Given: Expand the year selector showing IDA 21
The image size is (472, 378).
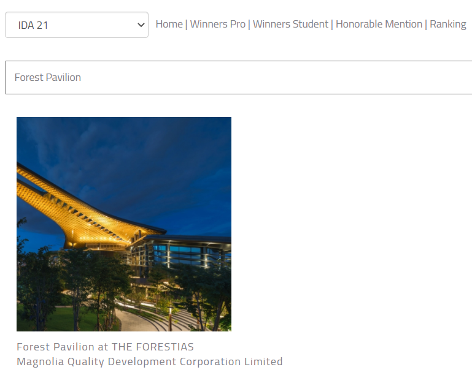Looking at the screenshot, I should click(76, 25).
